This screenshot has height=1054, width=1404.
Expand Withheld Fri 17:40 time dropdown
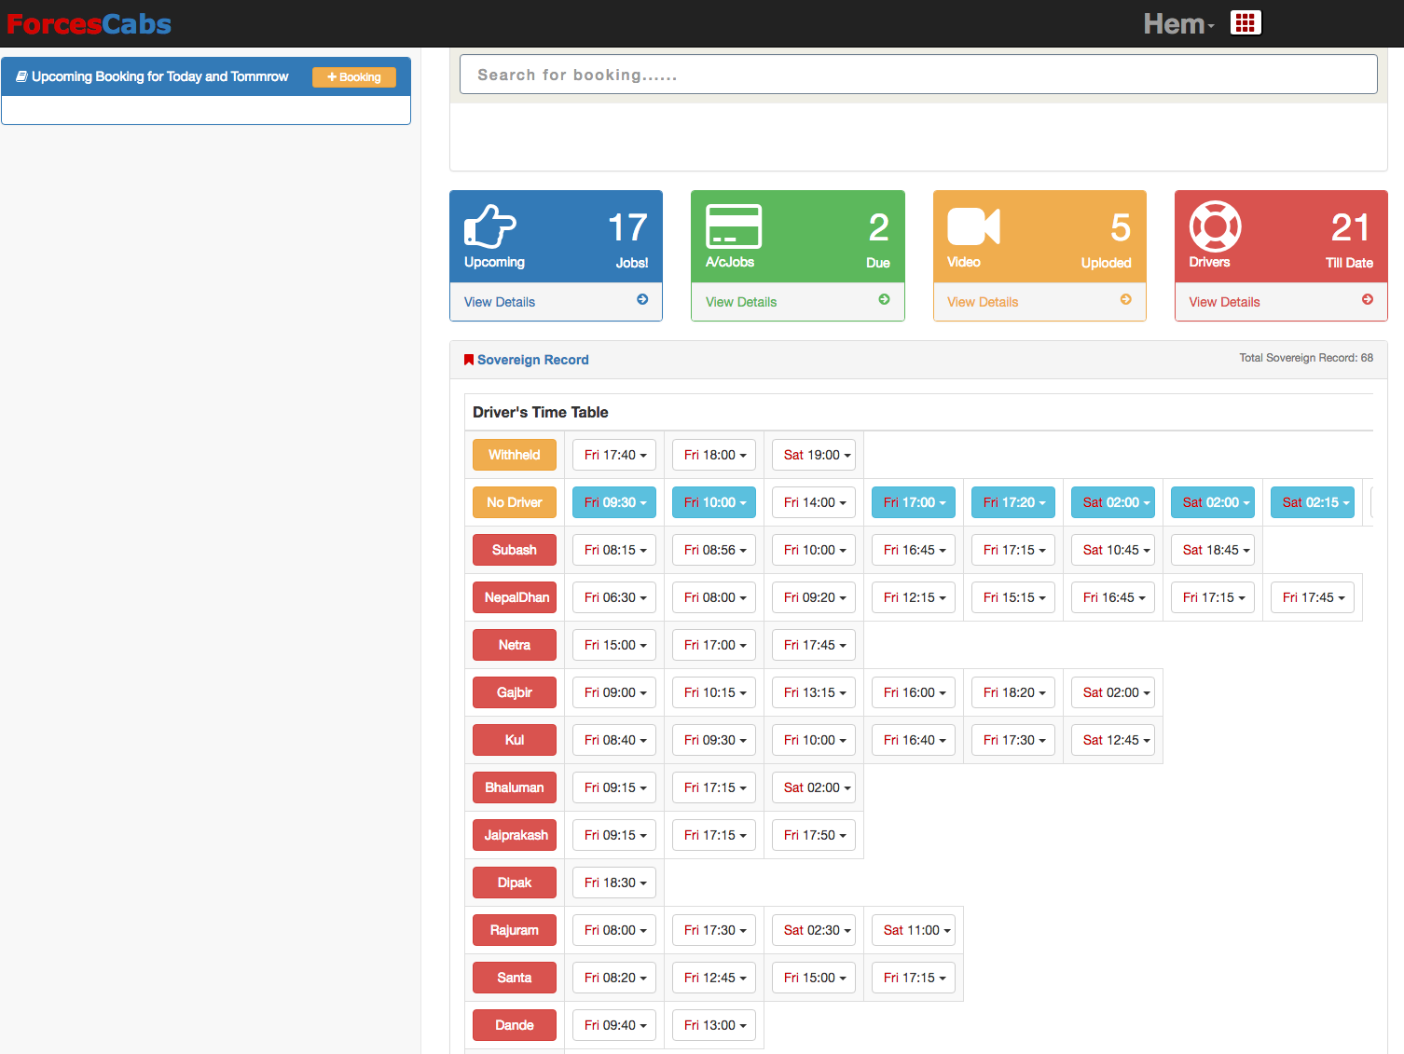click(614, 455)
